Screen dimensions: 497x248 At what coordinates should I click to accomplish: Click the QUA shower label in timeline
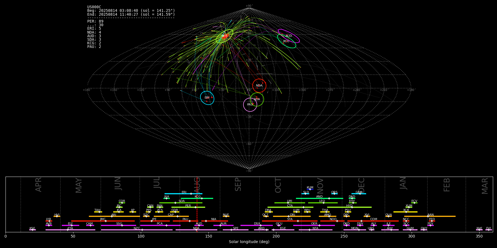click(x=388, y=215)
